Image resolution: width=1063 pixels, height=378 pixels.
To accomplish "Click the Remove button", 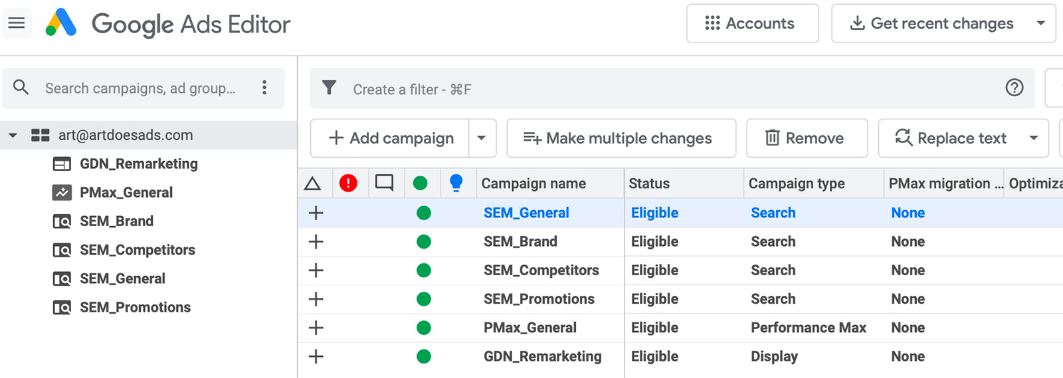I will coord(807,138).
